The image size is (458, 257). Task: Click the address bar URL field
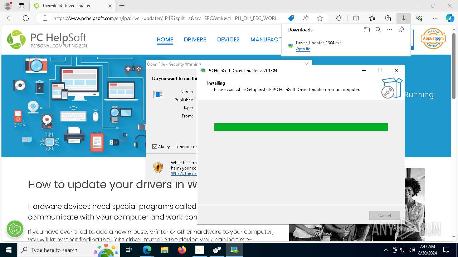(167, 18)
